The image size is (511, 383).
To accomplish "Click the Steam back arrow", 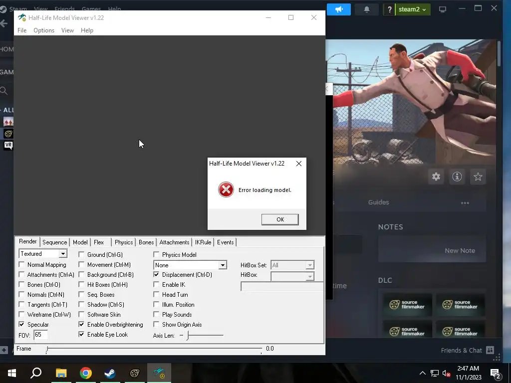I will point(4,23).
